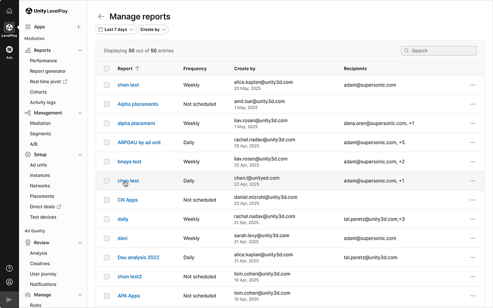493x308 pixels.
Task: Open Test devices in sidebar
Action: click(x=43, y=217)
